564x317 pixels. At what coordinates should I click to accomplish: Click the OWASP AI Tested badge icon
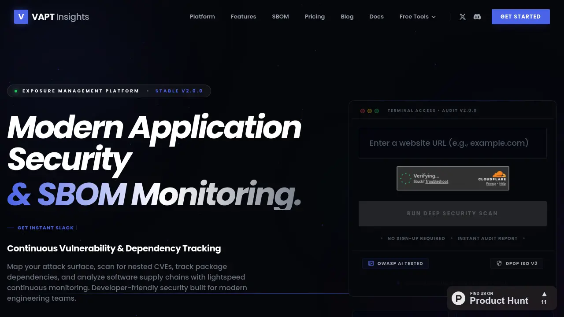point(371,263)
